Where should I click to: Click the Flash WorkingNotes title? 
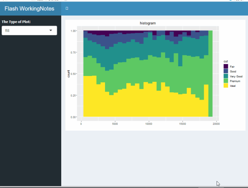tap(29, 9)
